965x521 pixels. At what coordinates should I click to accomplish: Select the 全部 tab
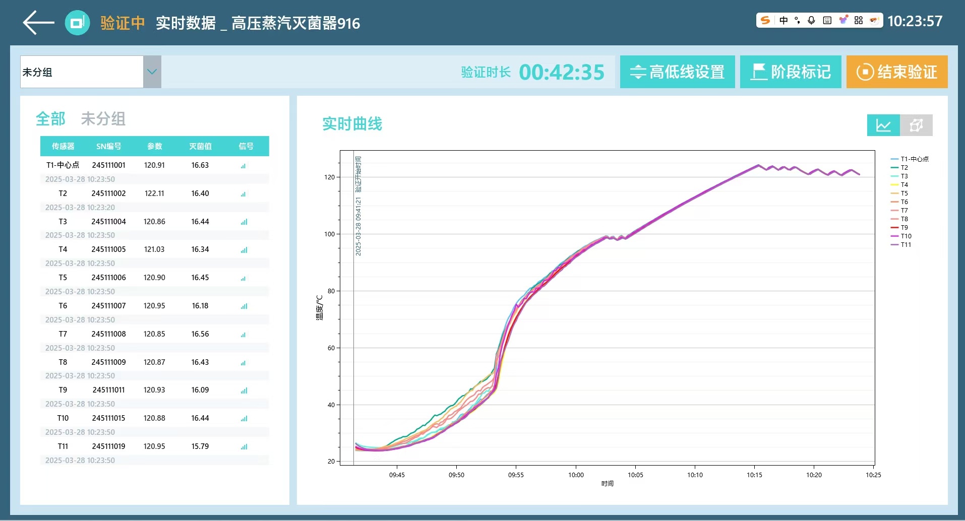[50, 119]
